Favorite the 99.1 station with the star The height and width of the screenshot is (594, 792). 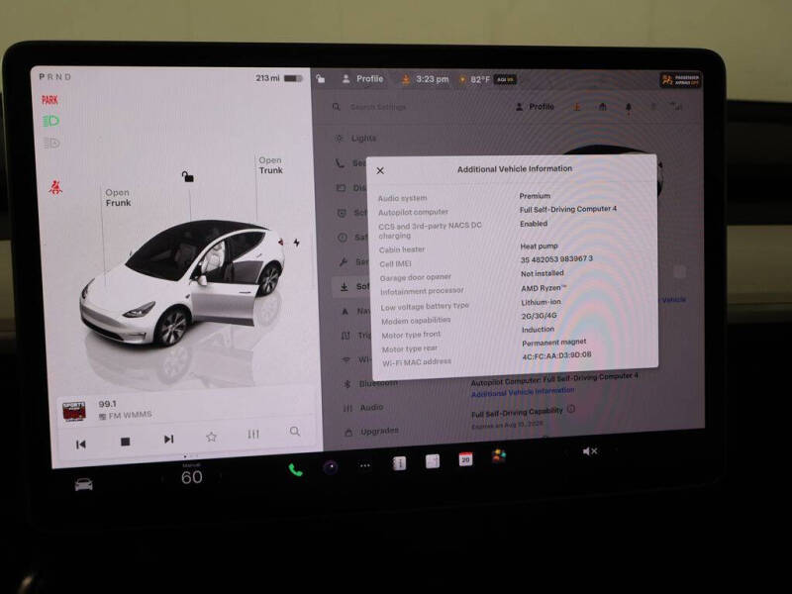click(211, 437)
